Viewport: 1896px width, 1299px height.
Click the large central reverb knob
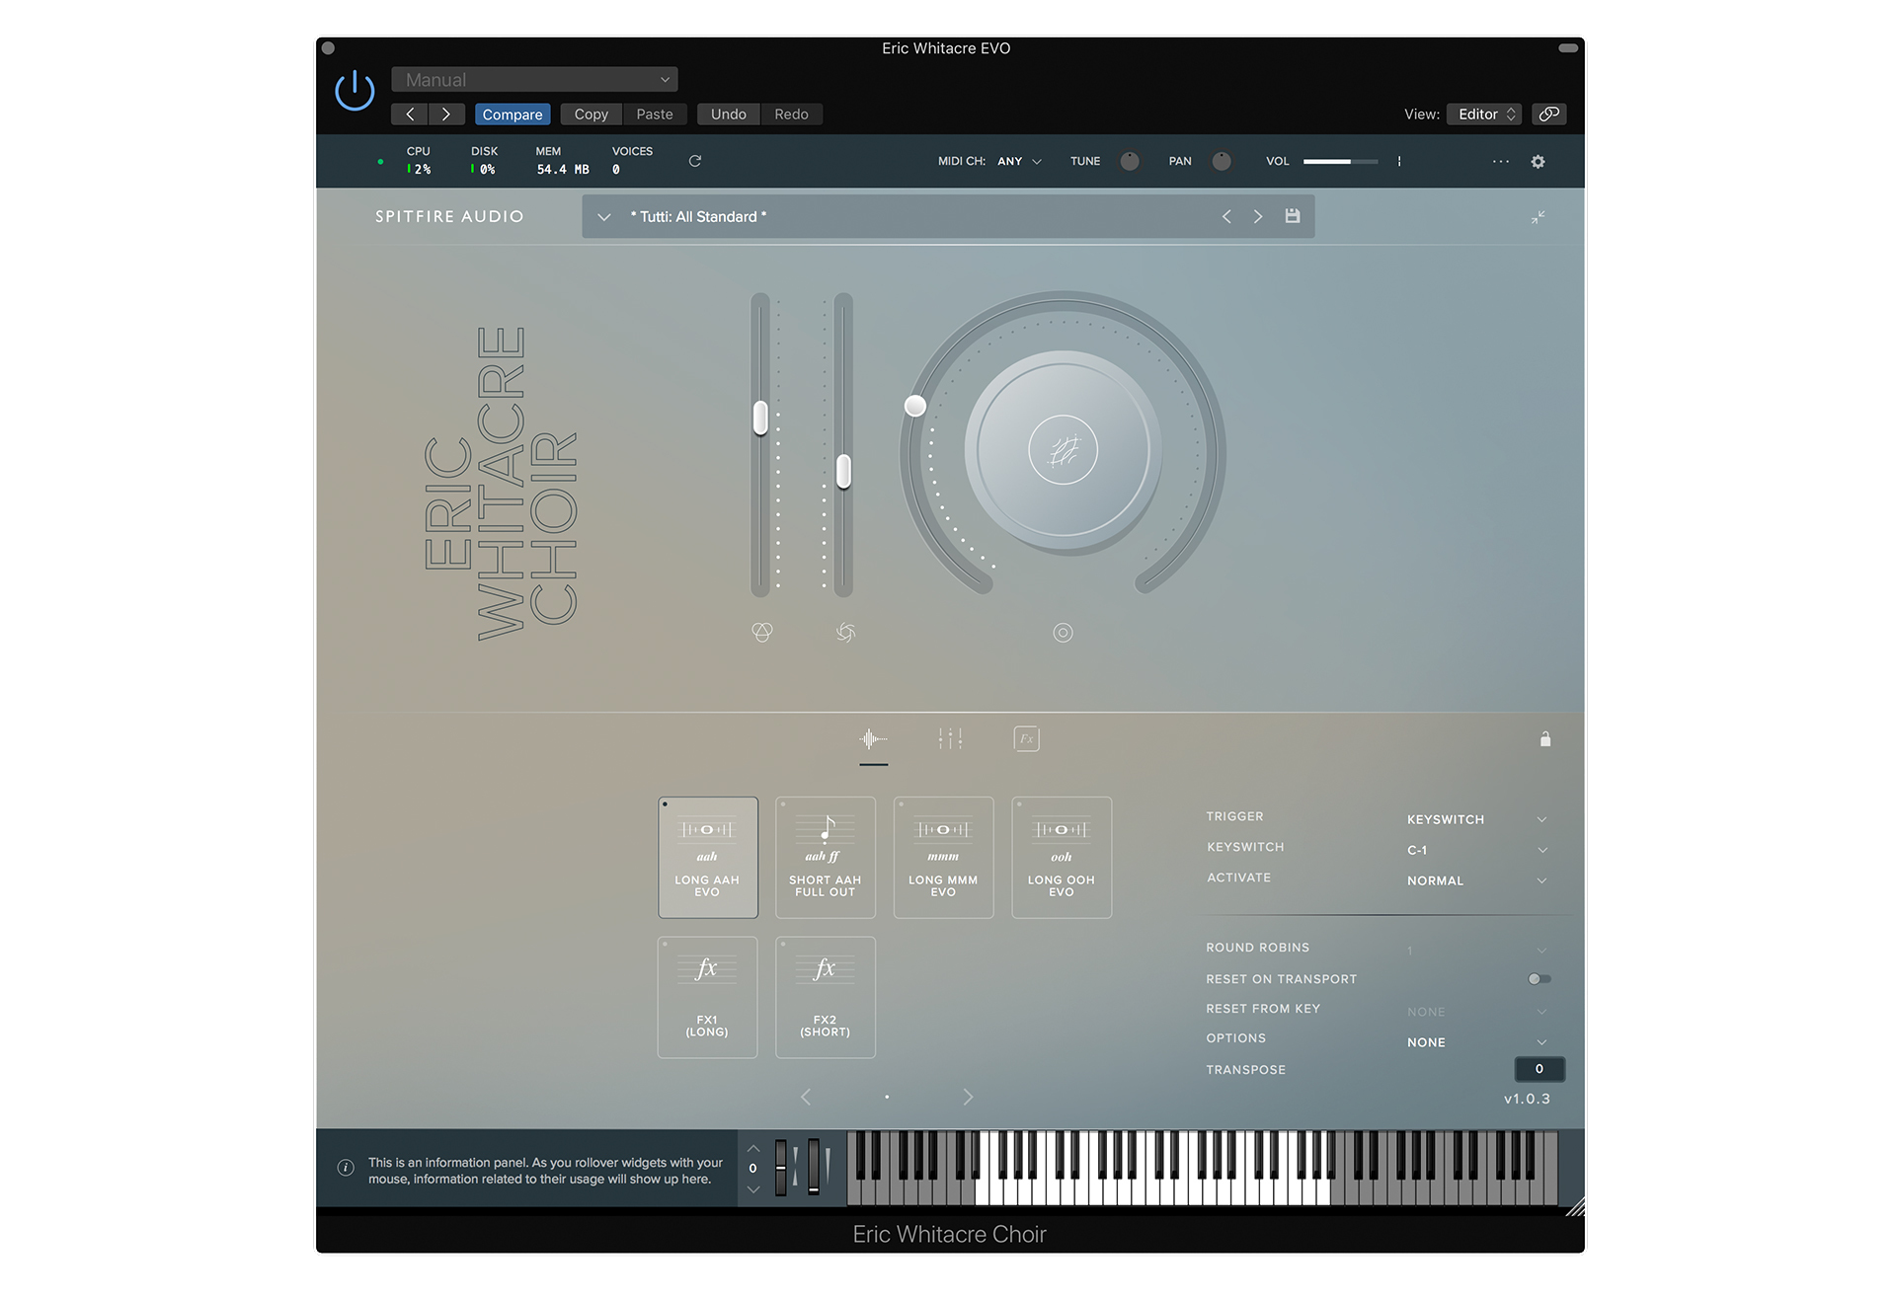(x=1063, y=451)
